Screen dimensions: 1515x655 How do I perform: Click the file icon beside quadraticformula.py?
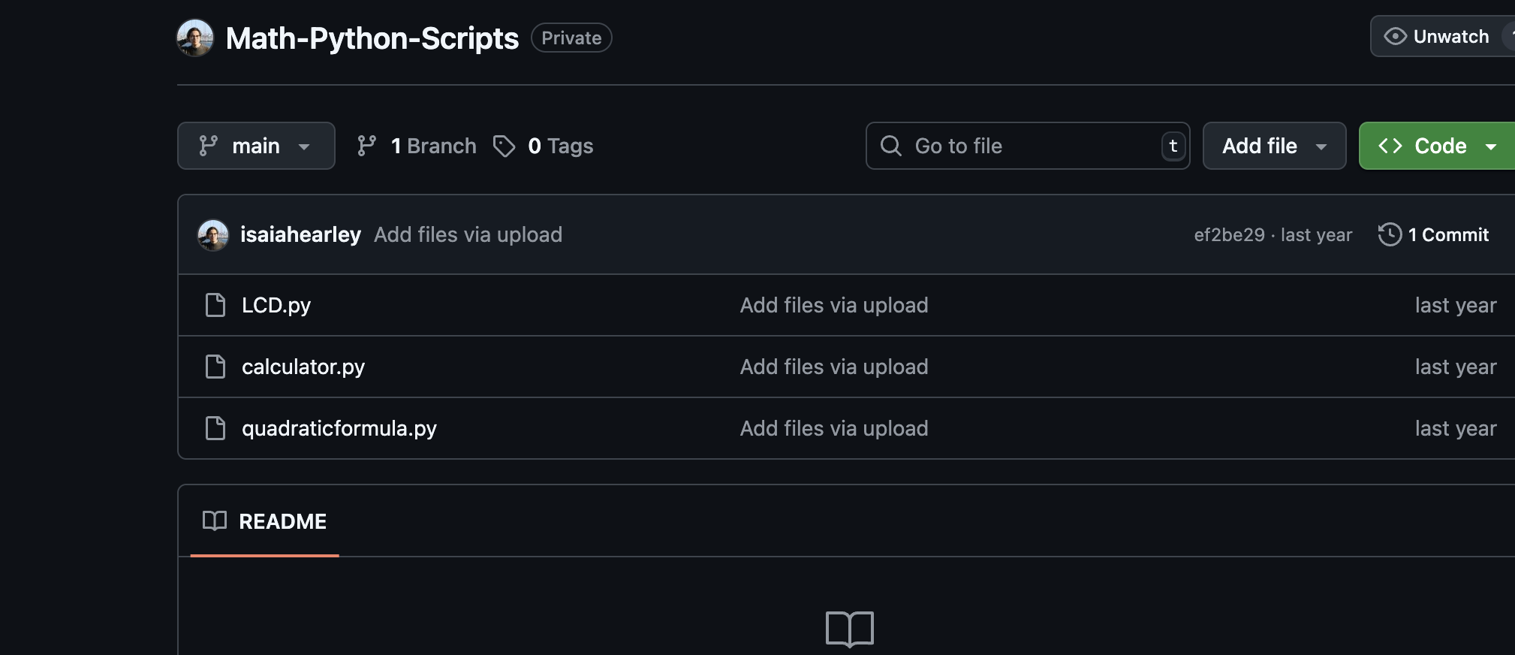pos(215,428)
